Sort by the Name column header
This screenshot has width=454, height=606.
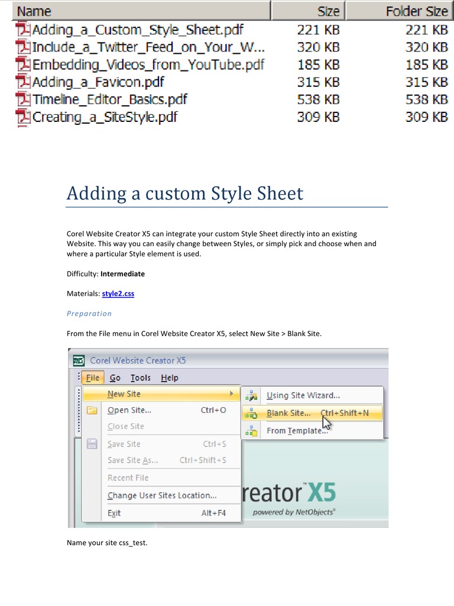pyautogui.click(x=141, y=11)
